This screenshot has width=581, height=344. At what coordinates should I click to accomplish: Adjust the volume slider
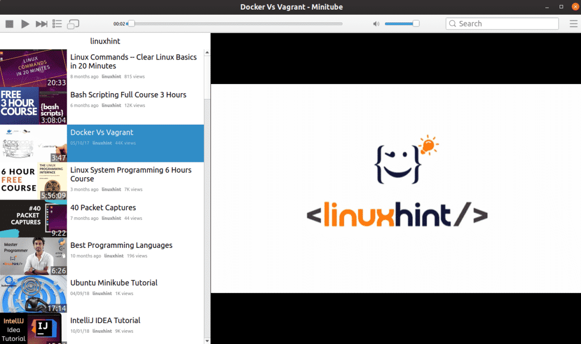[402, 24]
